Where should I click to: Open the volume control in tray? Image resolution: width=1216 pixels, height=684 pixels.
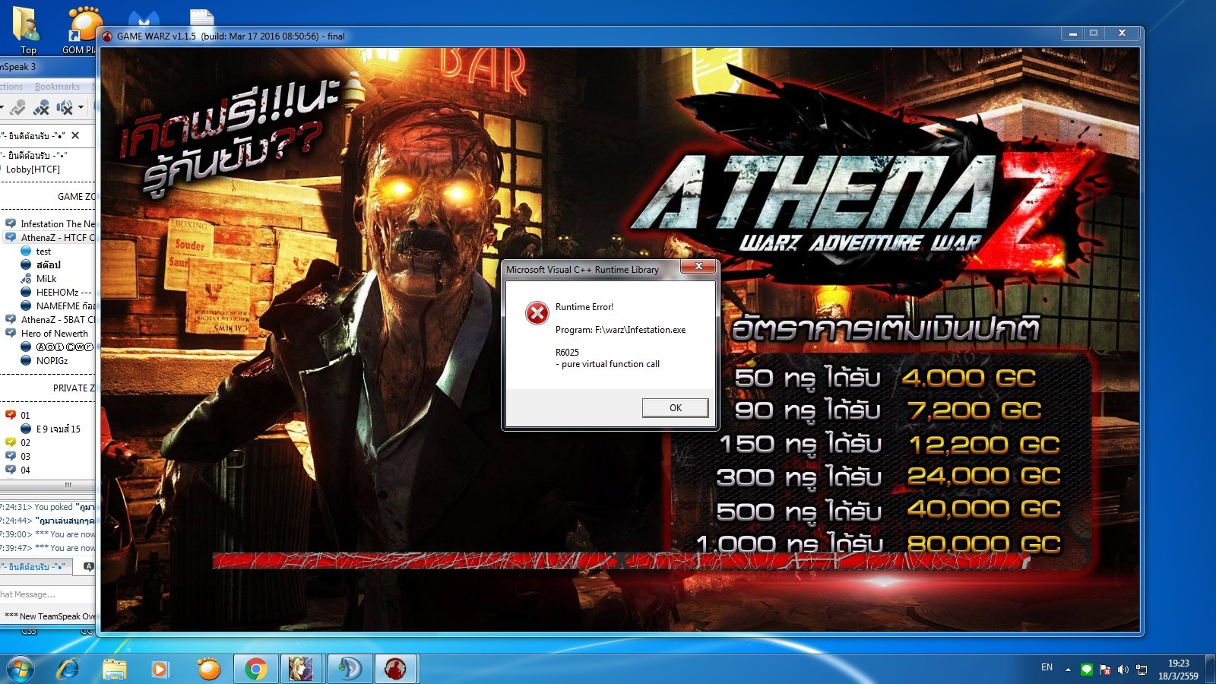click(1123, 670)
